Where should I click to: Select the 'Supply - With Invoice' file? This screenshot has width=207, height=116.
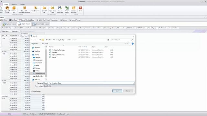tap(57, 55)
